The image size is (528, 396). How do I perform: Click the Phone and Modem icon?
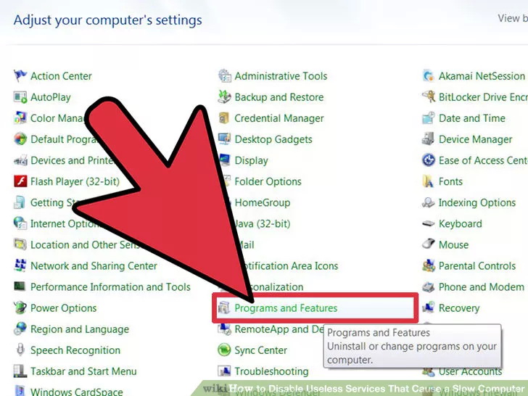click(x=429, y=286)
